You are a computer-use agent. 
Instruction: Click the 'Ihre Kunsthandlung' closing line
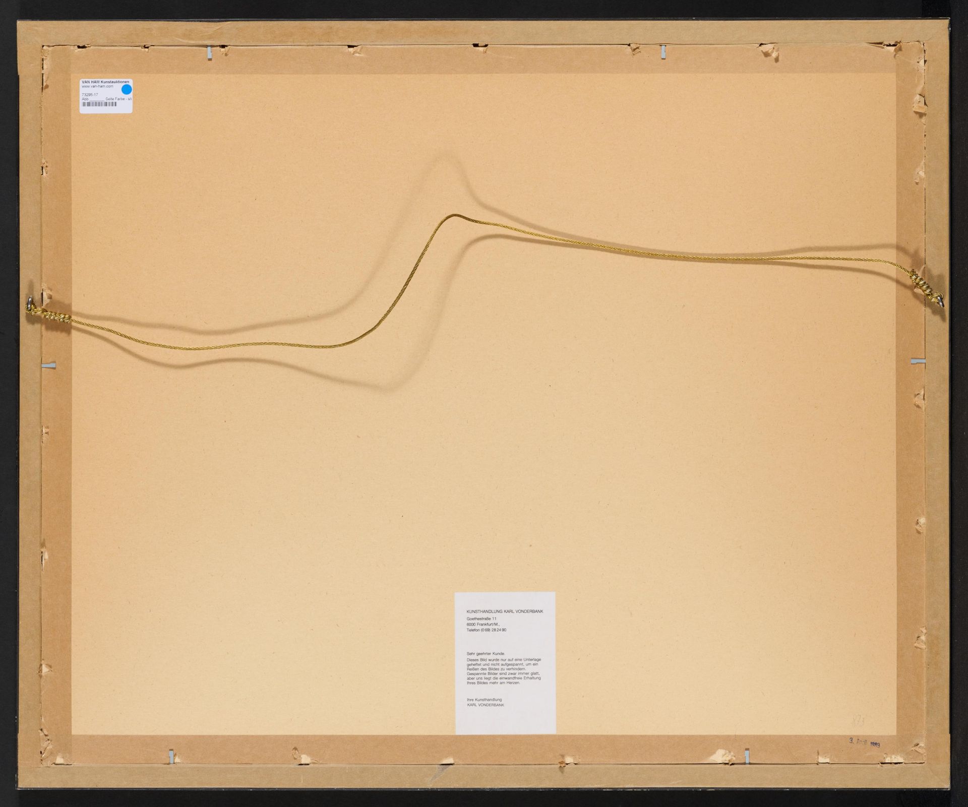(484, 700)
